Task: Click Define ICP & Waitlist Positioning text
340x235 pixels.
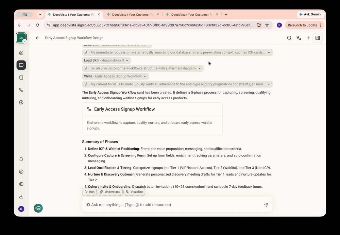Action: click(114, 149)
